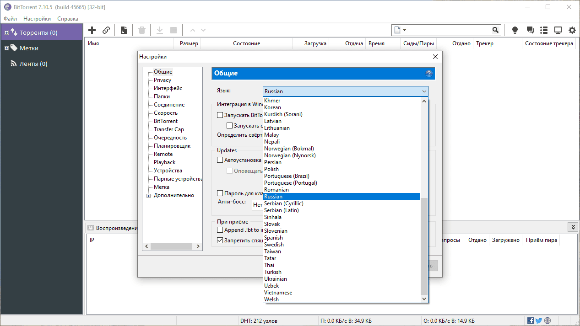Choose Spanish from the language list
This screenshot has width=580, height=326.
point(341,238)
